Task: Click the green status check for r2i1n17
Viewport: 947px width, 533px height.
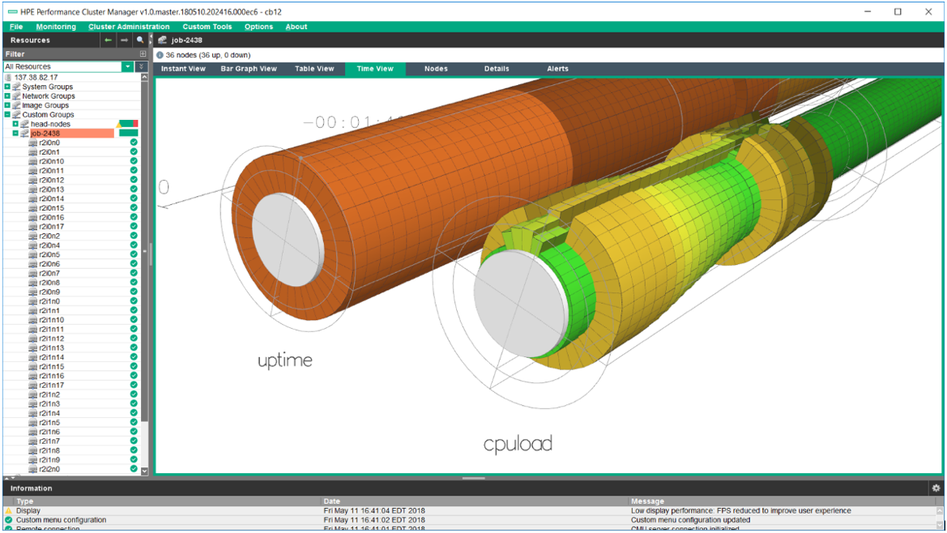Action: (134, 385)
